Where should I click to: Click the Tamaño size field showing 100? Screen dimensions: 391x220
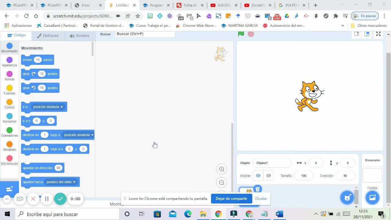[304, 176]
